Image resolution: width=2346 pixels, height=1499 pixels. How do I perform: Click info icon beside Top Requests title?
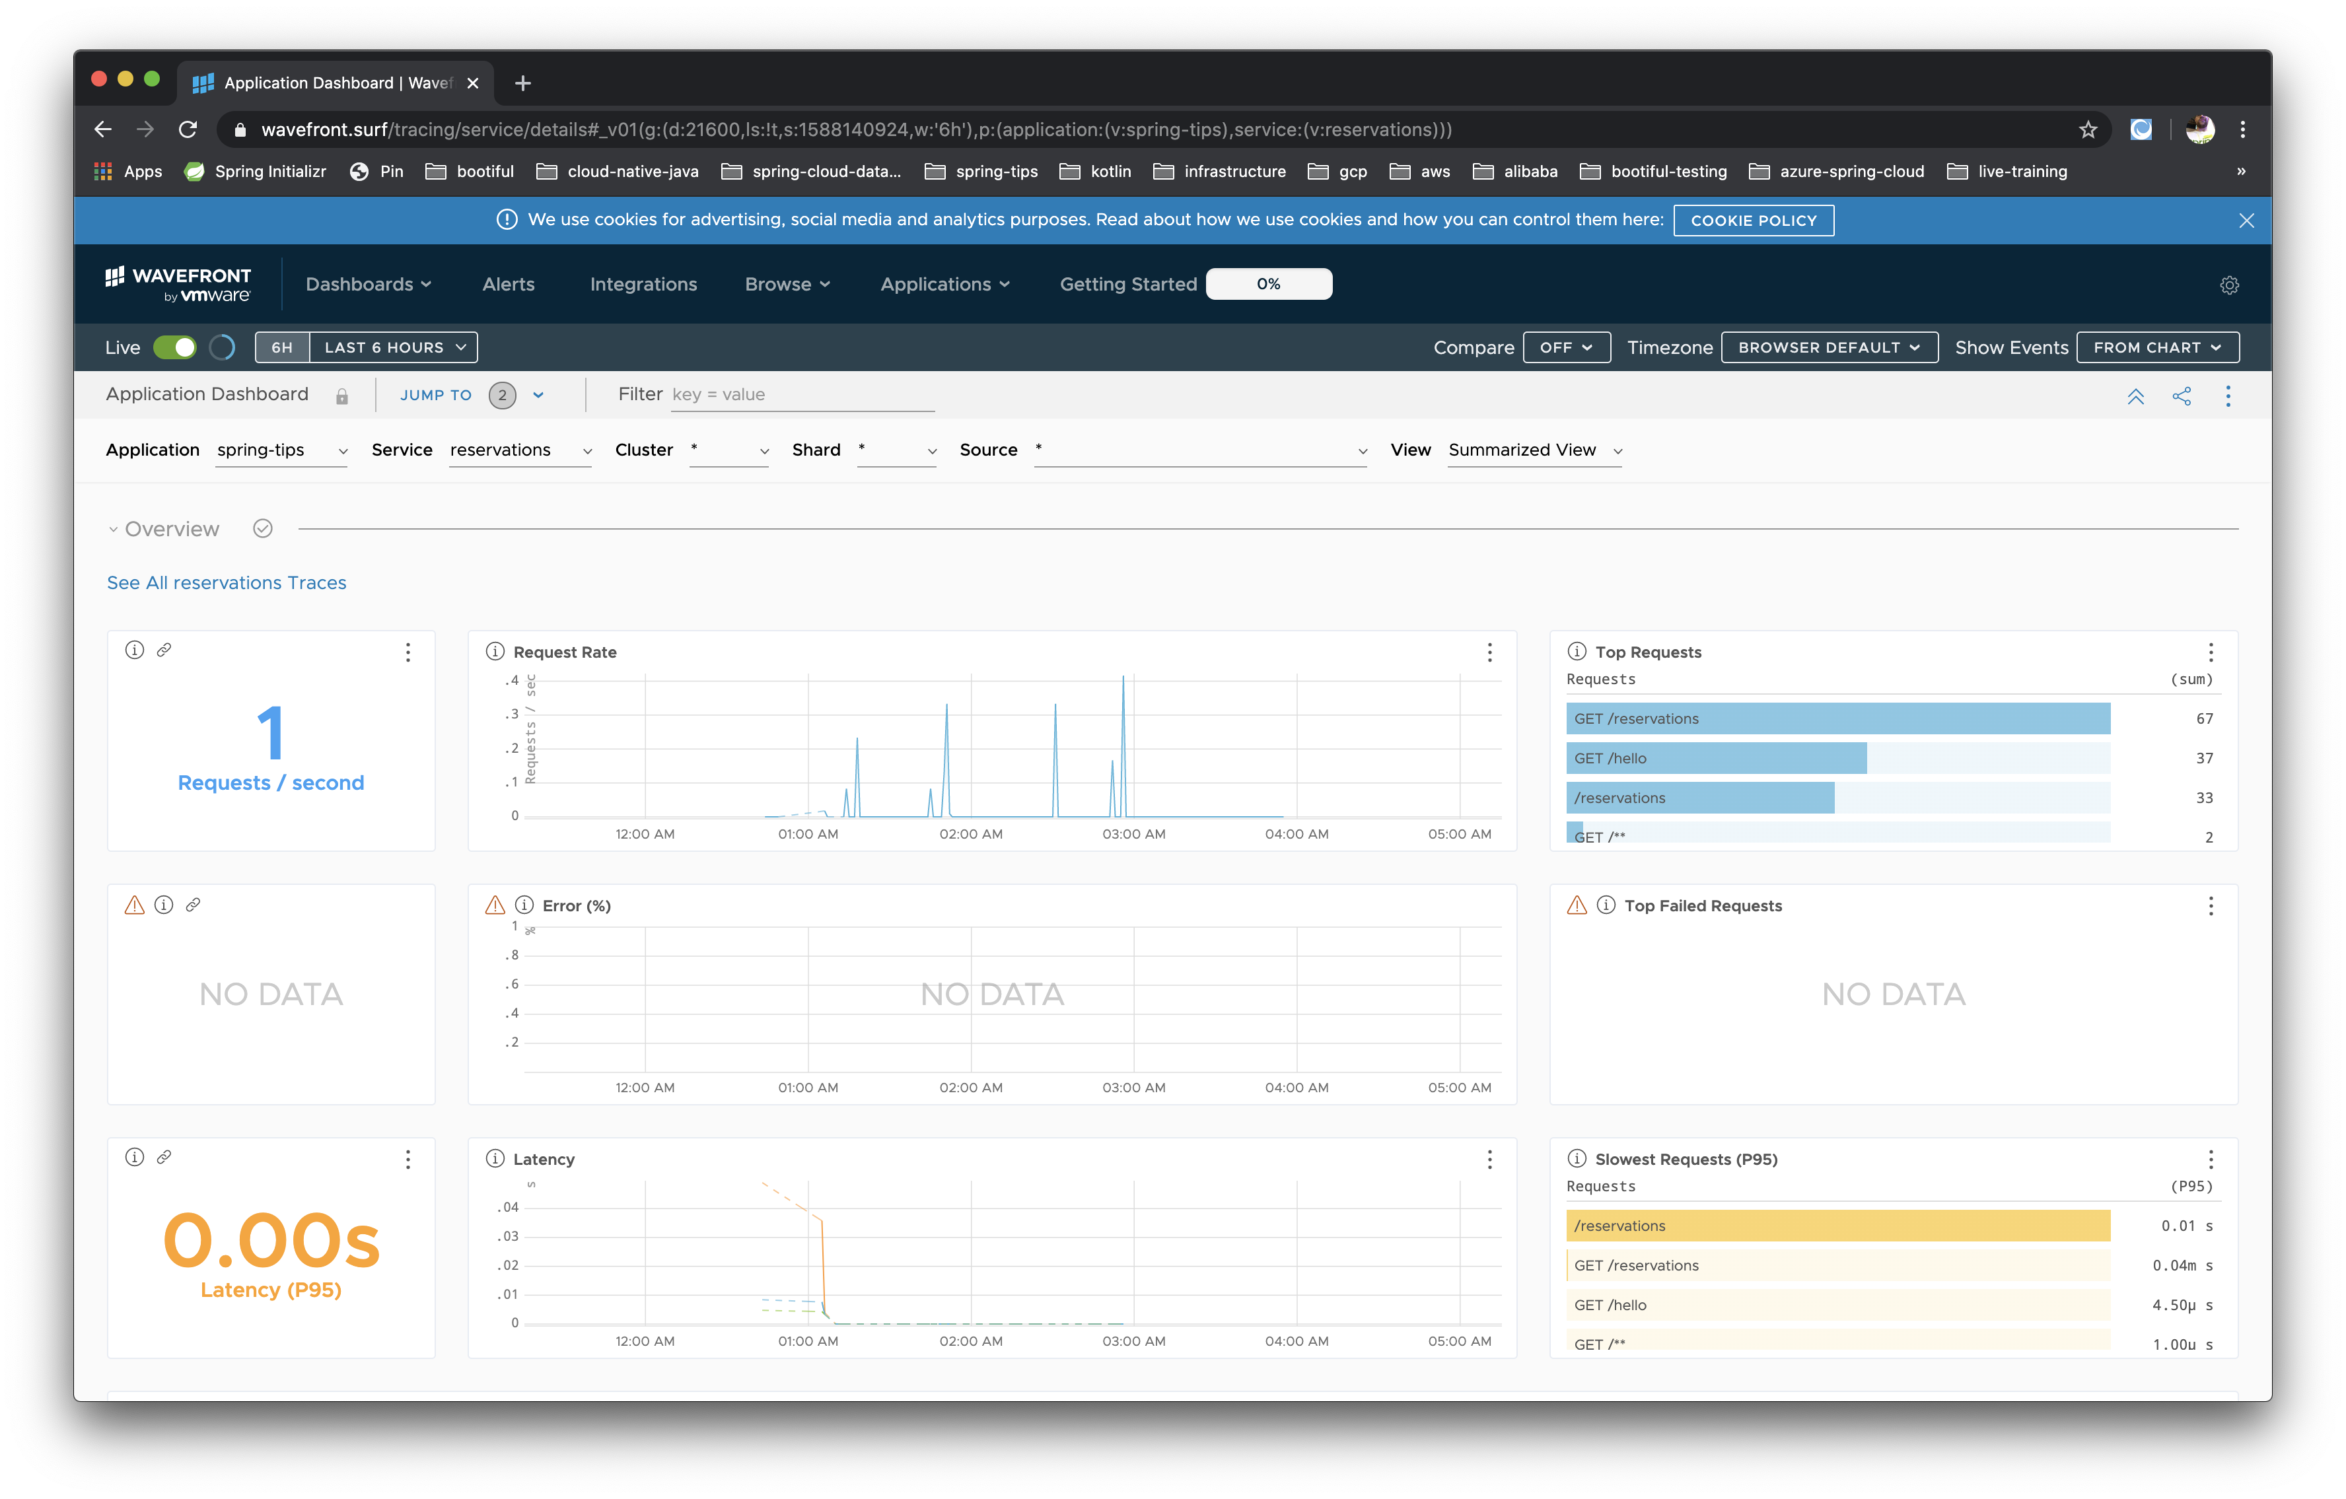1577,652
